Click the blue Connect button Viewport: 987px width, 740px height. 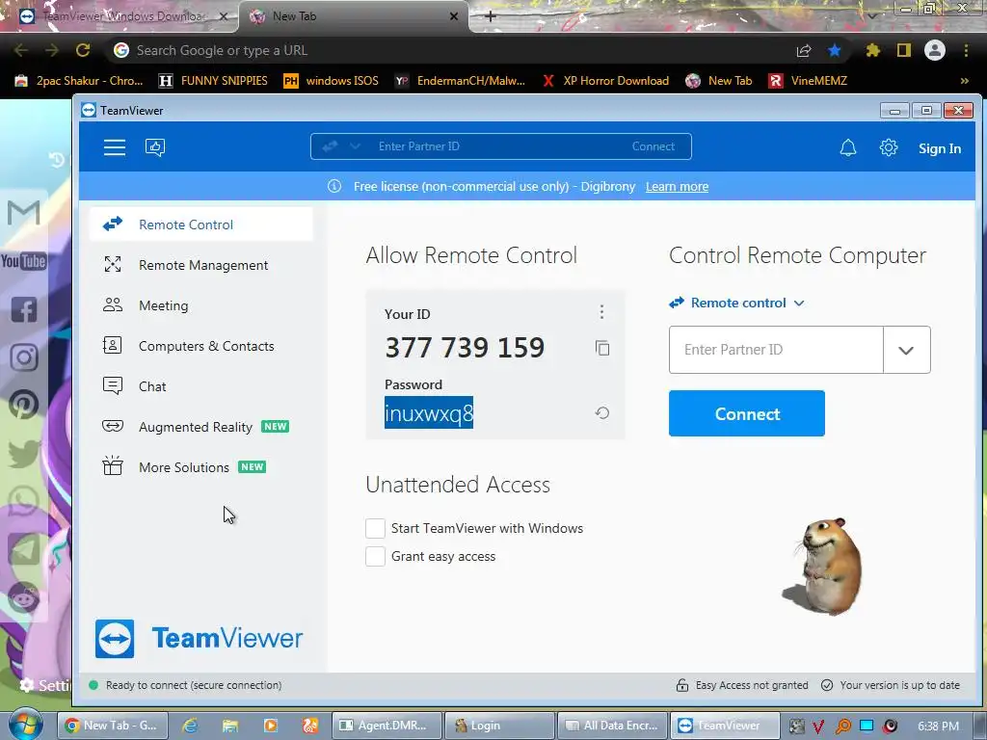pyautogui.click(x=747, y=413)
